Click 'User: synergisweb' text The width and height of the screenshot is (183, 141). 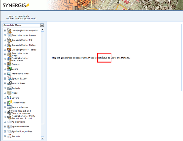tap(18, 16)
